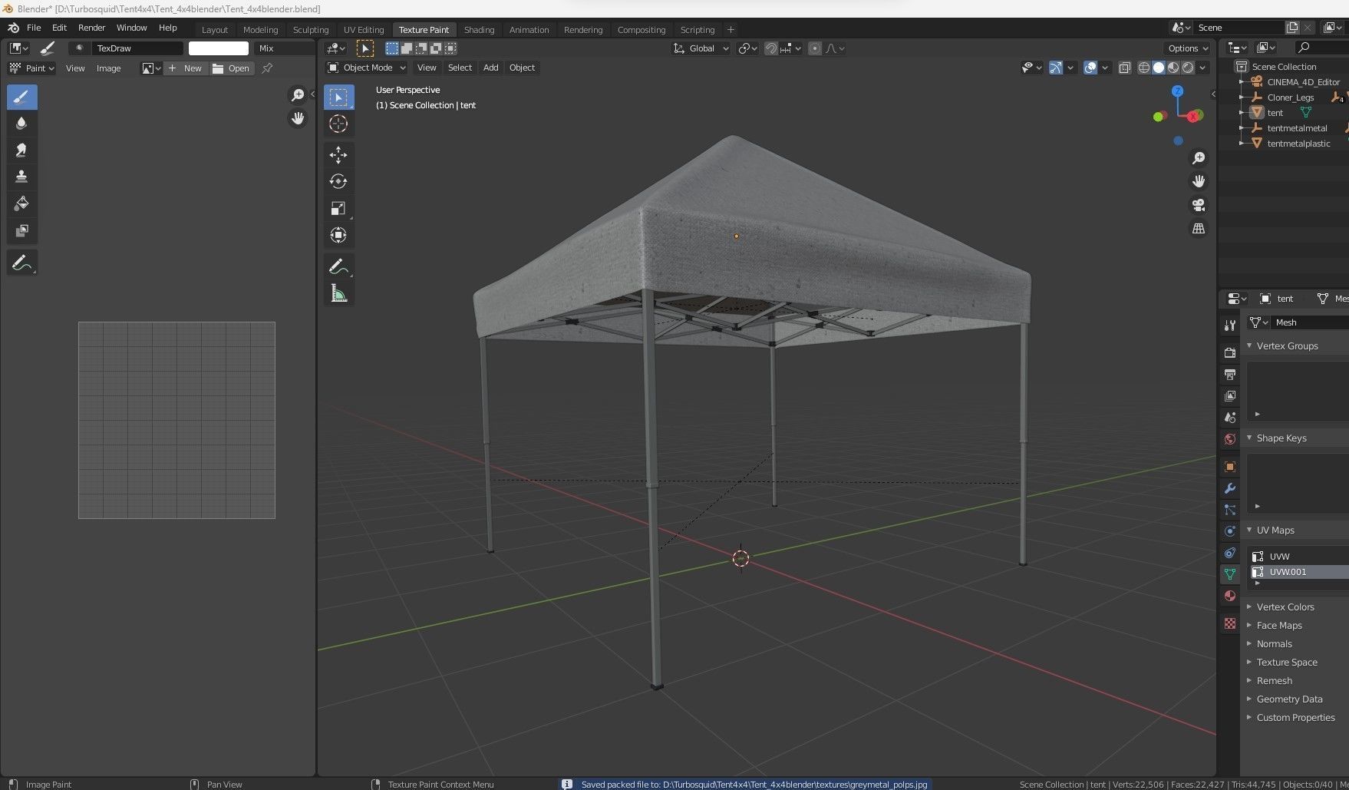Activate the Measure tool
The width and height of the screenshot is (1349, 790).
(x=338, y=293)
